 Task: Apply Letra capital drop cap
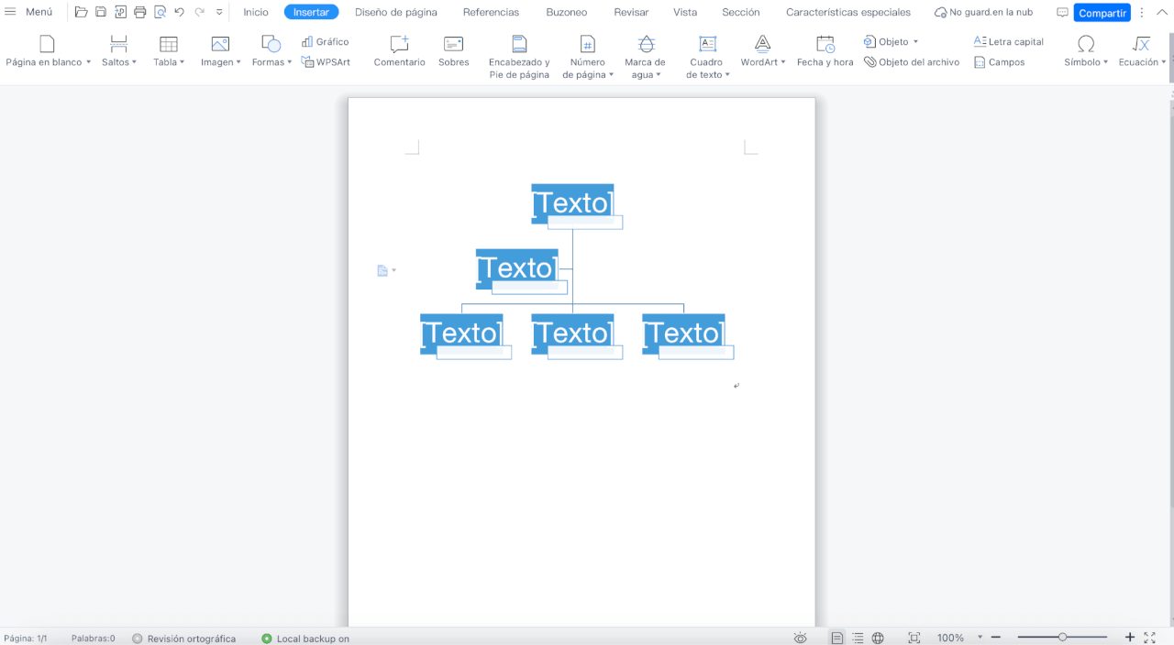coord(1009,42)
